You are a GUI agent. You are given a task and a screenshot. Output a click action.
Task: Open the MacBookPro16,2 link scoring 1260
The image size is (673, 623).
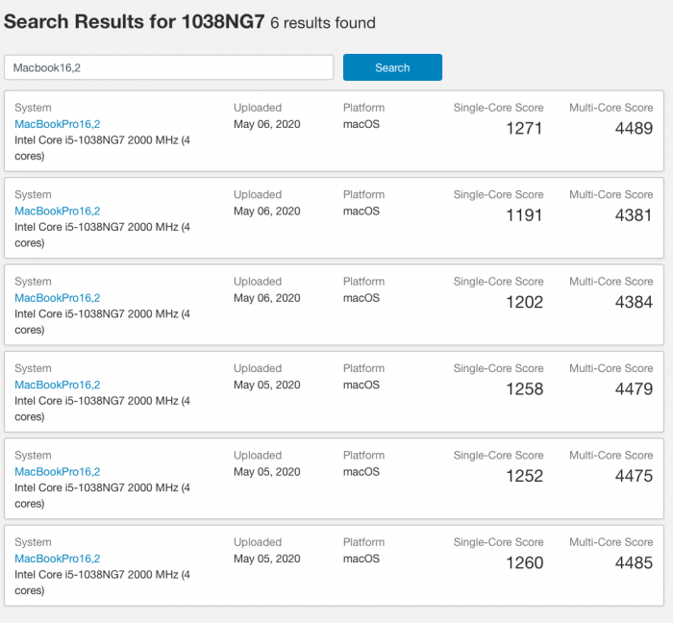pos(57,559)
